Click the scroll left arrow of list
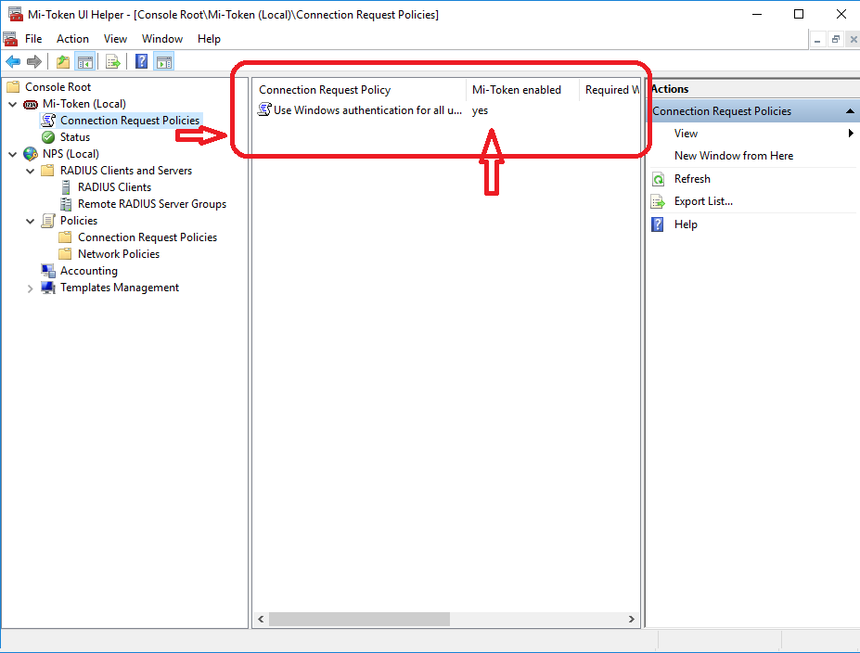Screen dimensions: 860x653 (261, 619)
